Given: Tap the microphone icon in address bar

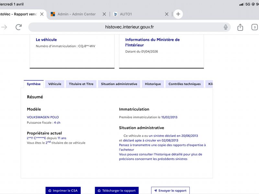Looking at the screenshot, I should click(x=226, y=27).
